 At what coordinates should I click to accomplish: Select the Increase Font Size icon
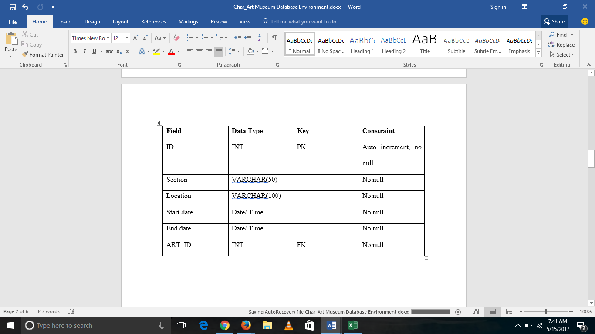click(x=135, y=38)
